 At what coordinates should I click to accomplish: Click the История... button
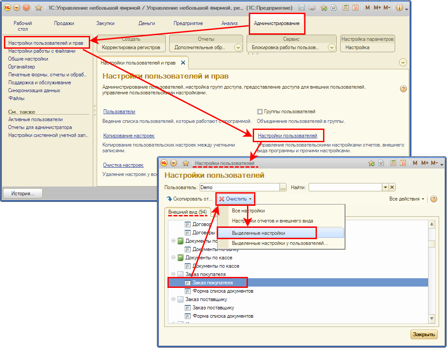click(23, 194)
